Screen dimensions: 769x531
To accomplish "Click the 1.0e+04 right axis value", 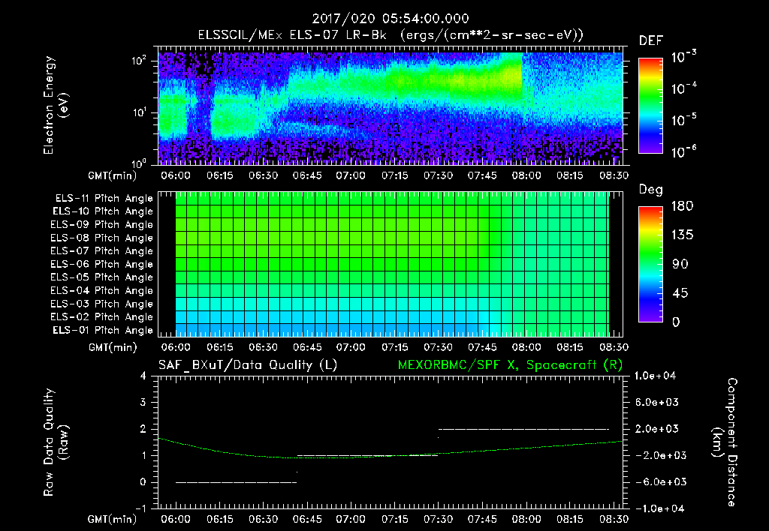I will 655,376.
